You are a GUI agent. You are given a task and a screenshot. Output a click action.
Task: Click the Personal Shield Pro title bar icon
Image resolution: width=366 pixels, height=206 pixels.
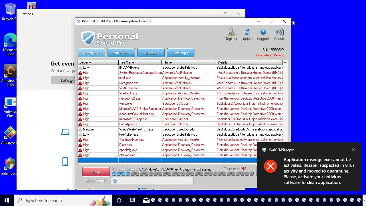click(x=78, y=21)
